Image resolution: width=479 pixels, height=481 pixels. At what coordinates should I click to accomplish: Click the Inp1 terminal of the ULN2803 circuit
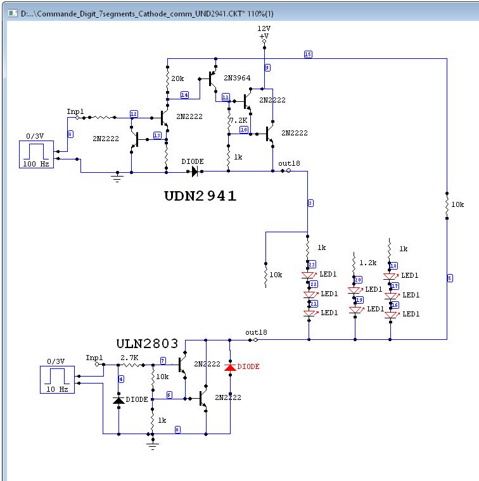pos(97,364)
